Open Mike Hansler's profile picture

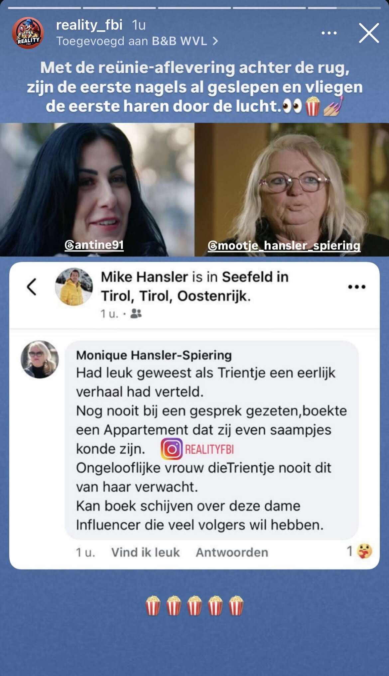[x=74, y=287]
